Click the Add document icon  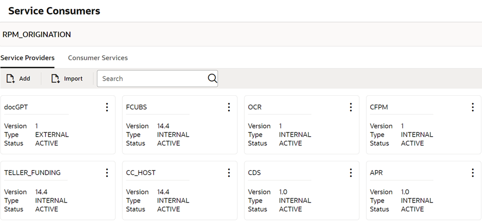click(11, 79)
